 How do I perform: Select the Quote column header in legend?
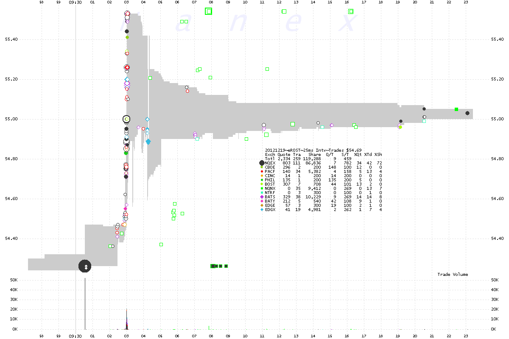click(284, 155)
